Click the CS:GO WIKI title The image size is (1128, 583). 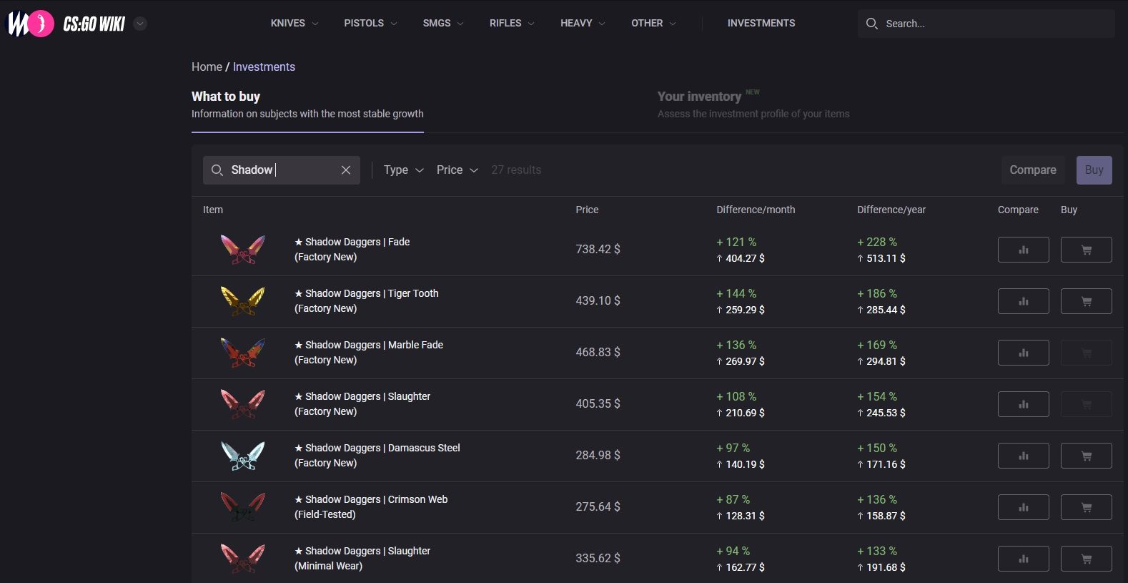click(x=94, y=24)
